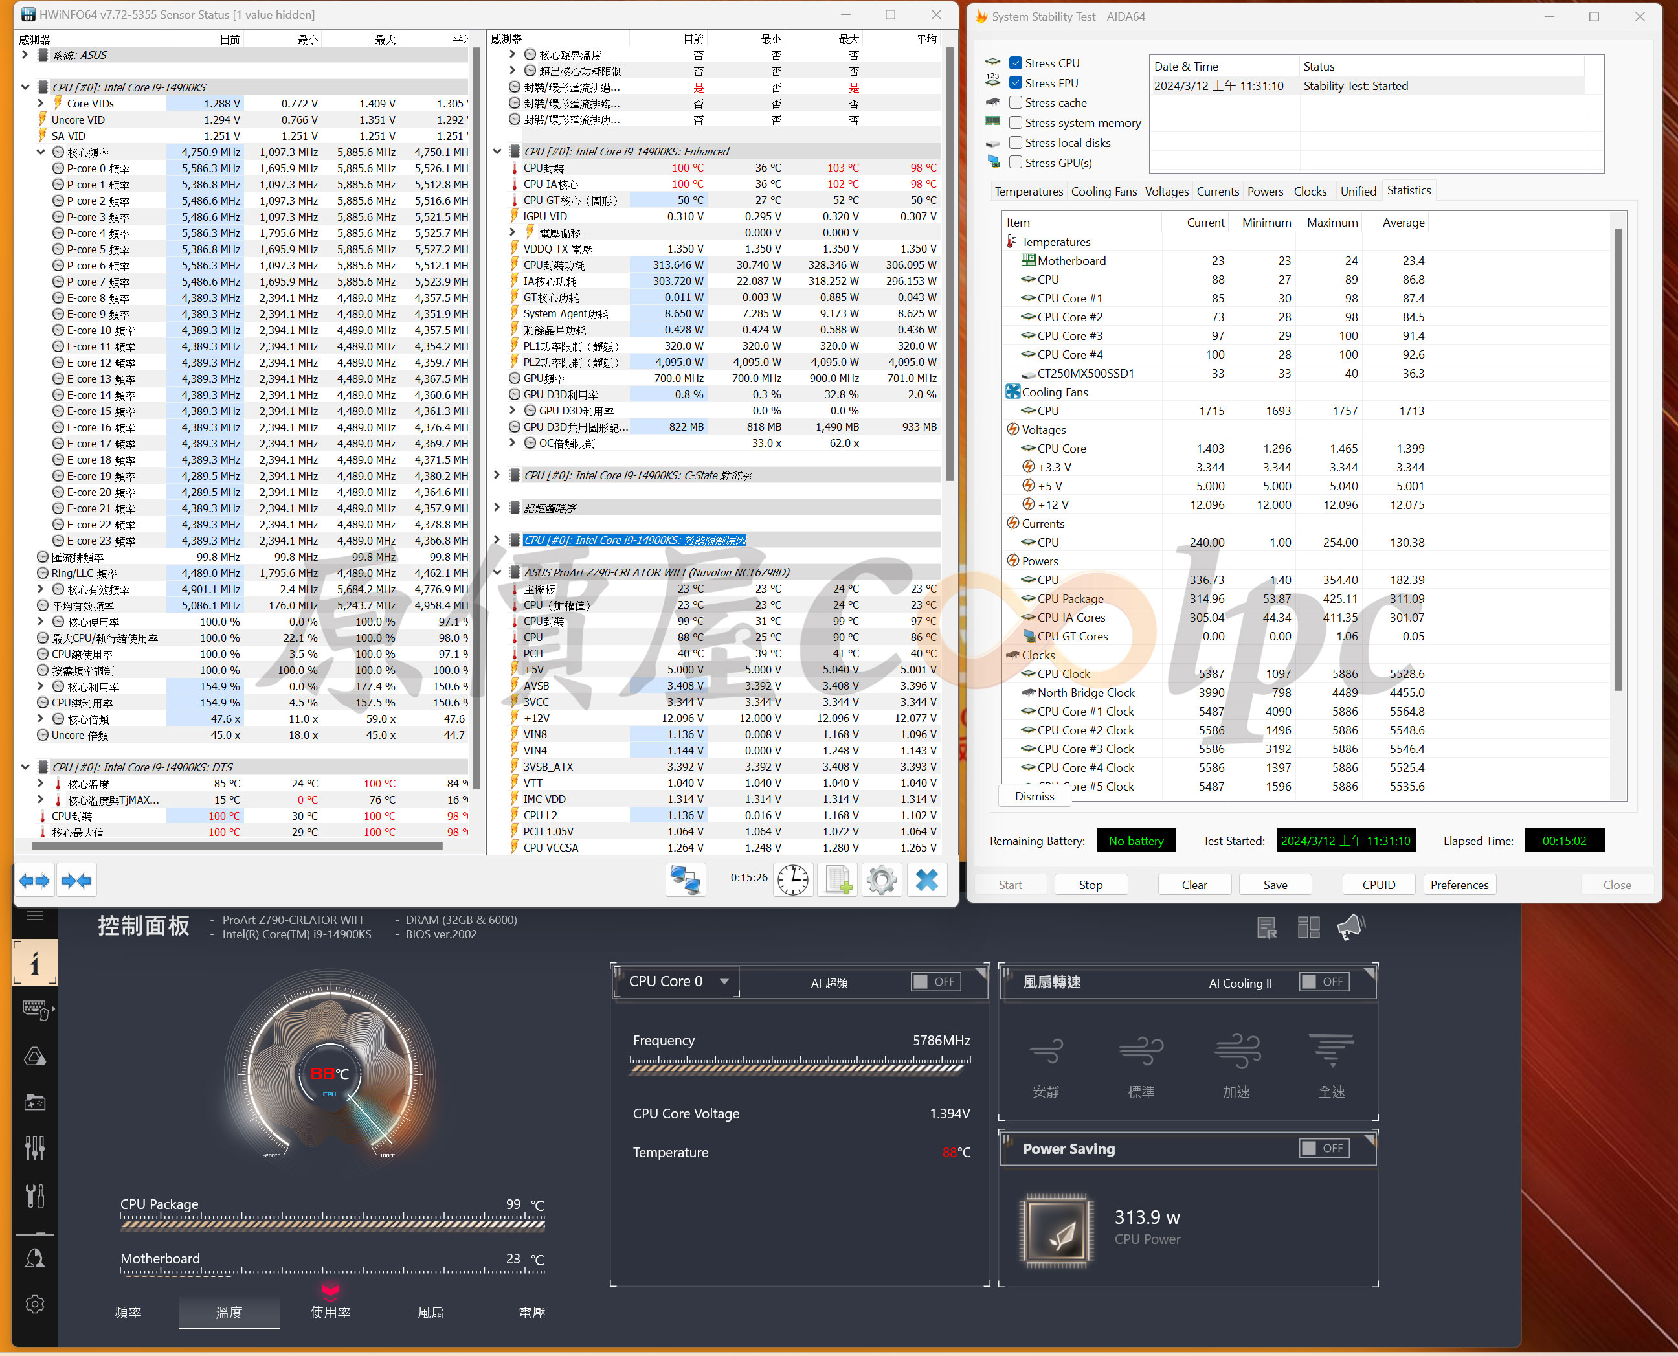Click the Clear button in AIDA64
Viewport: 1678px width, 1356px height.
[1194, 885]
